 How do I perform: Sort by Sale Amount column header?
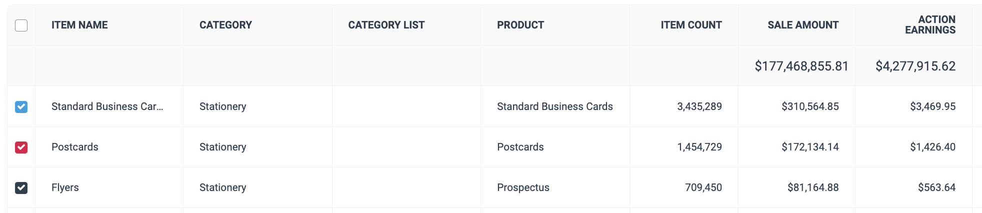[x=803, y=25]
